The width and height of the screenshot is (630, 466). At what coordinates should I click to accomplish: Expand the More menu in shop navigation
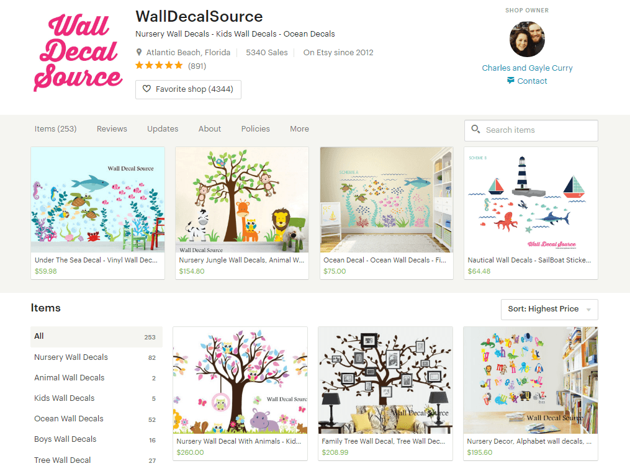click(299, 129)
